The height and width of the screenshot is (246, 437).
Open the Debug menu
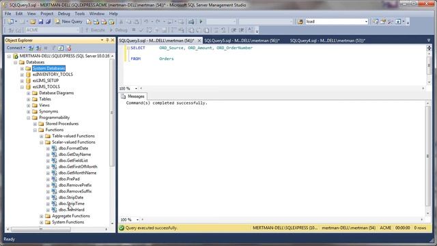click(64, 14)
